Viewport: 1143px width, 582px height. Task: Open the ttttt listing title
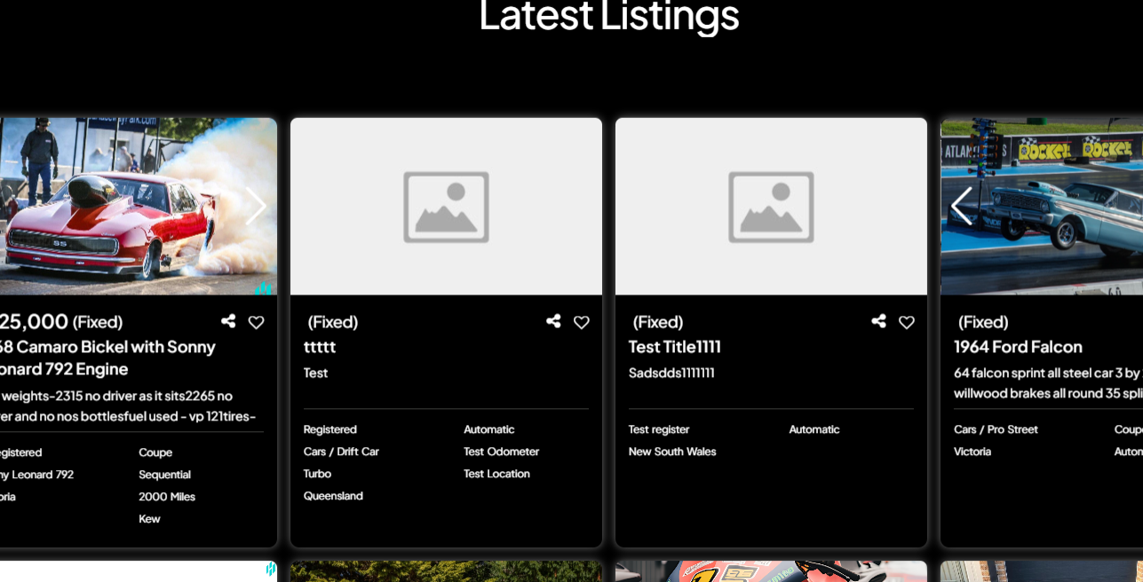click(320, 347)
